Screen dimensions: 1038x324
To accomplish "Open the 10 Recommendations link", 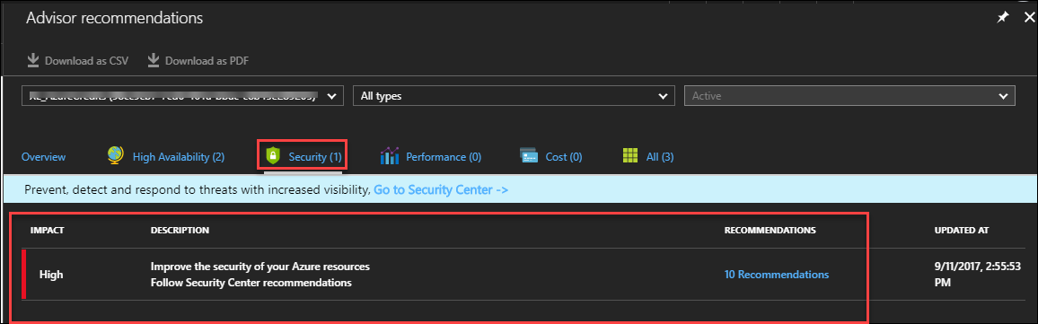I will (777, 274).
